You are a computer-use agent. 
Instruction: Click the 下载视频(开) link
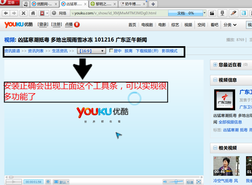tap(147, 51)
